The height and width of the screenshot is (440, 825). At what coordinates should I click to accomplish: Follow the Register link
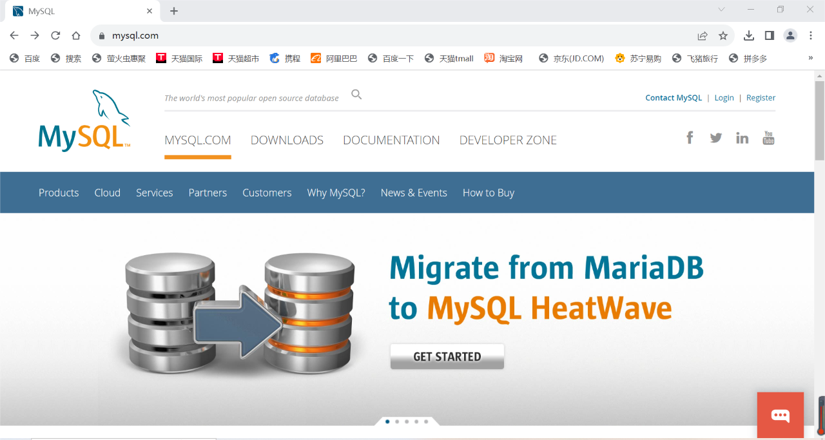click(x=761, y=98)
